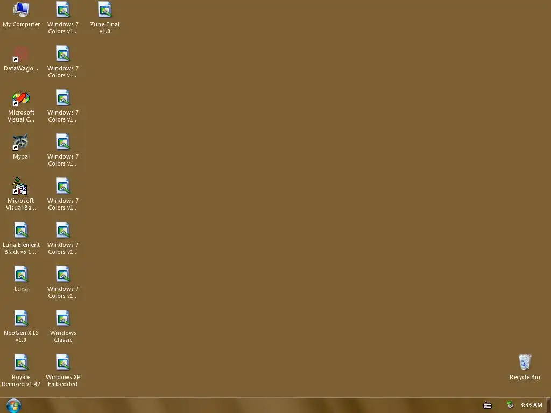Open the My Computer desktop icon
Screen dimensions: 551x413
21,14
